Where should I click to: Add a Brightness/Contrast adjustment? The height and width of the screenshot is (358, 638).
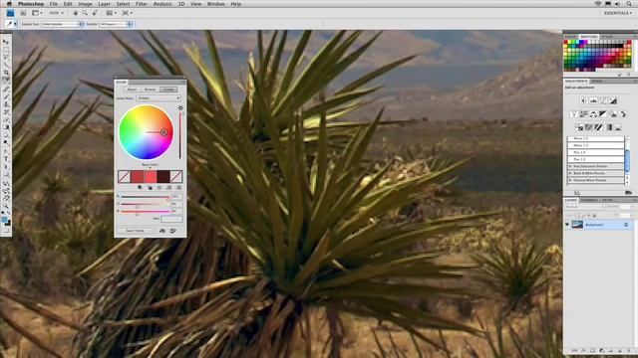(x=584, y=100)
